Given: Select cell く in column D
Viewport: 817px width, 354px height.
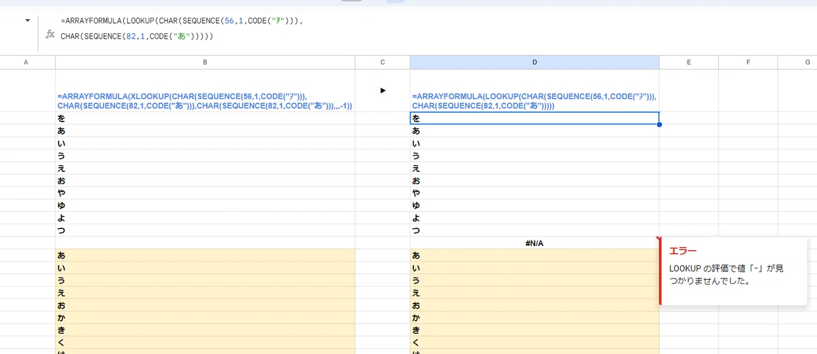Looking at the screenshot, I should (x=534, y=342).
